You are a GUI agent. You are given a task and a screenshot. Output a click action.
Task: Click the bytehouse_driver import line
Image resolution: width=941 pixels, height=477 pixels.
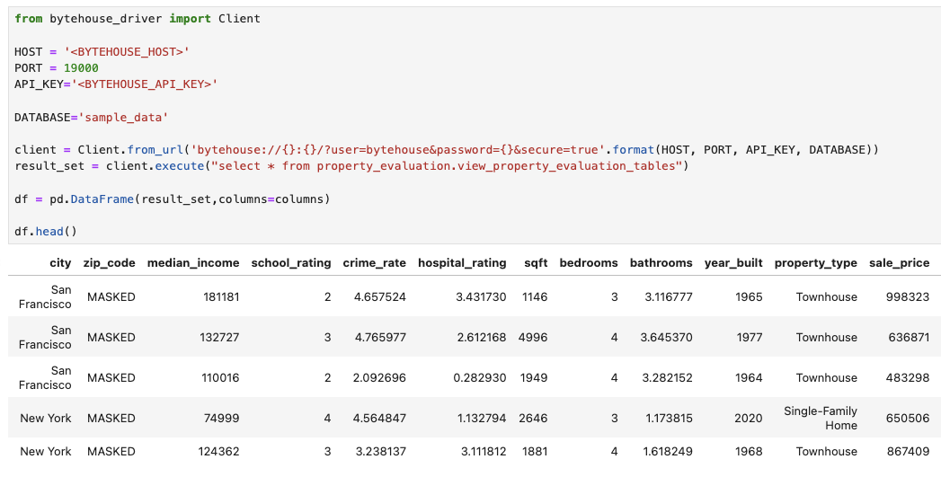coord(138,19)
